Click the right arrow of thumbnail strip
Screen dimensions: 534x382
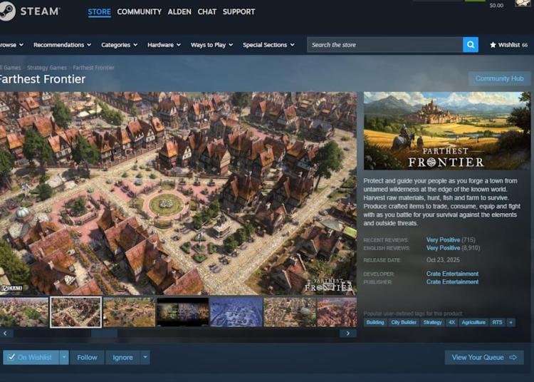click(x=347, y=334)
